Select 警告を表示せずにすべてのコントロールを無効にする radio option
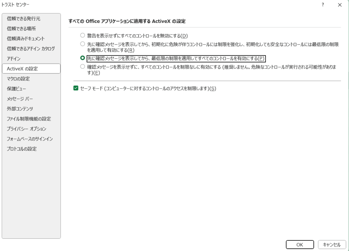This screenshot has width=349, height=251. coord(82,35)
